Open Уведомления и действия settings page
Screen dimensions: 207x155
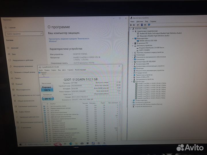(x=23, y=60)
